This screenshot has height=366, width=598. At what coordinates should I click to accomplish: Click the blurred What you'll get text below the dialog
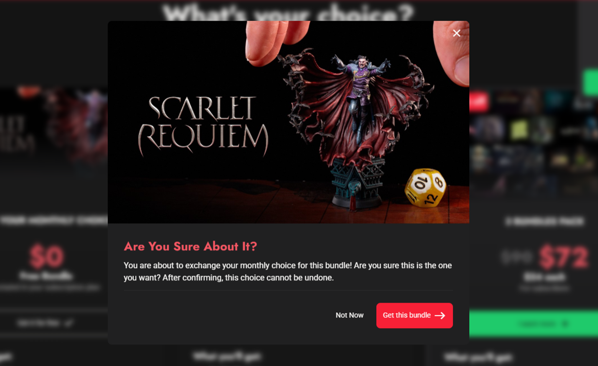tap(227, 356)
